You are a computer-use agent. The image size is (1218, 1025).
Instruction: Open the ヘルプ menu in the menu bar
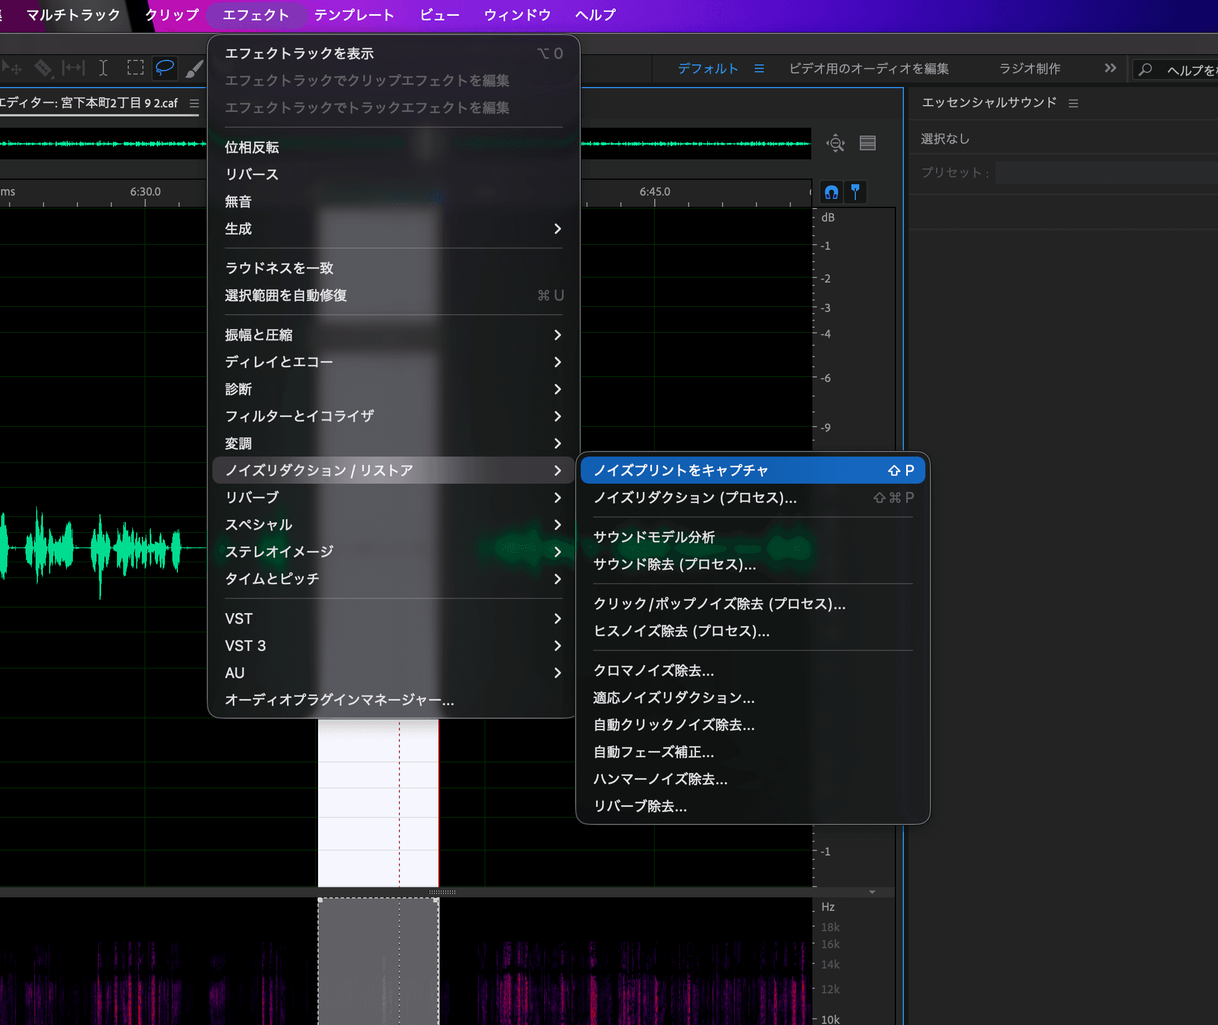[x=594, y=15]
